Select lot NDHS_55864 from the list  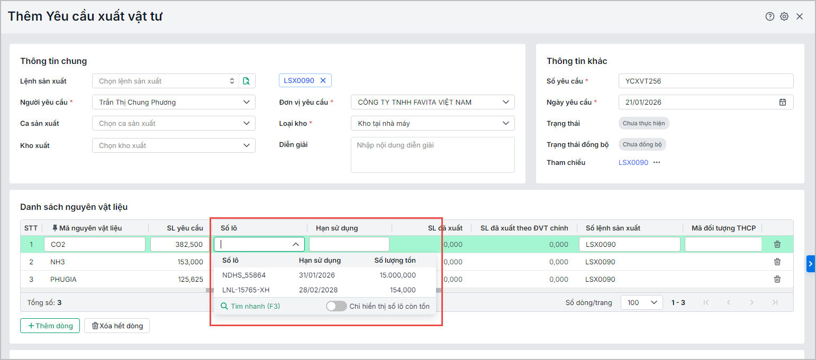[244, 275]
